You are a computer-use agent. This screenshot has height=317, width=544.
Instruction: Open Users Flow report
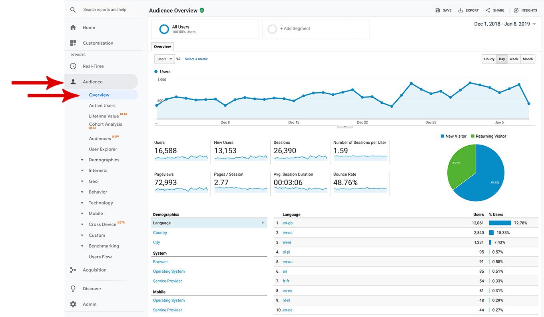[100, 257]
